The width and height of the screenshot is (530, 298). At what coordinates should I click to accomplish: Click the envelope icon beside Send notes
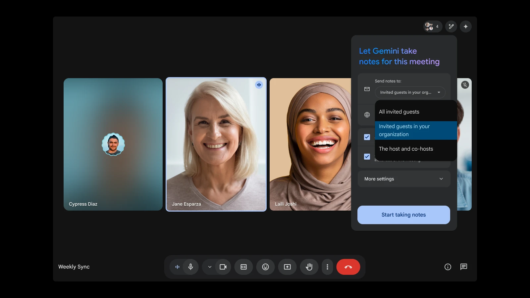click(x=367, y=89)
